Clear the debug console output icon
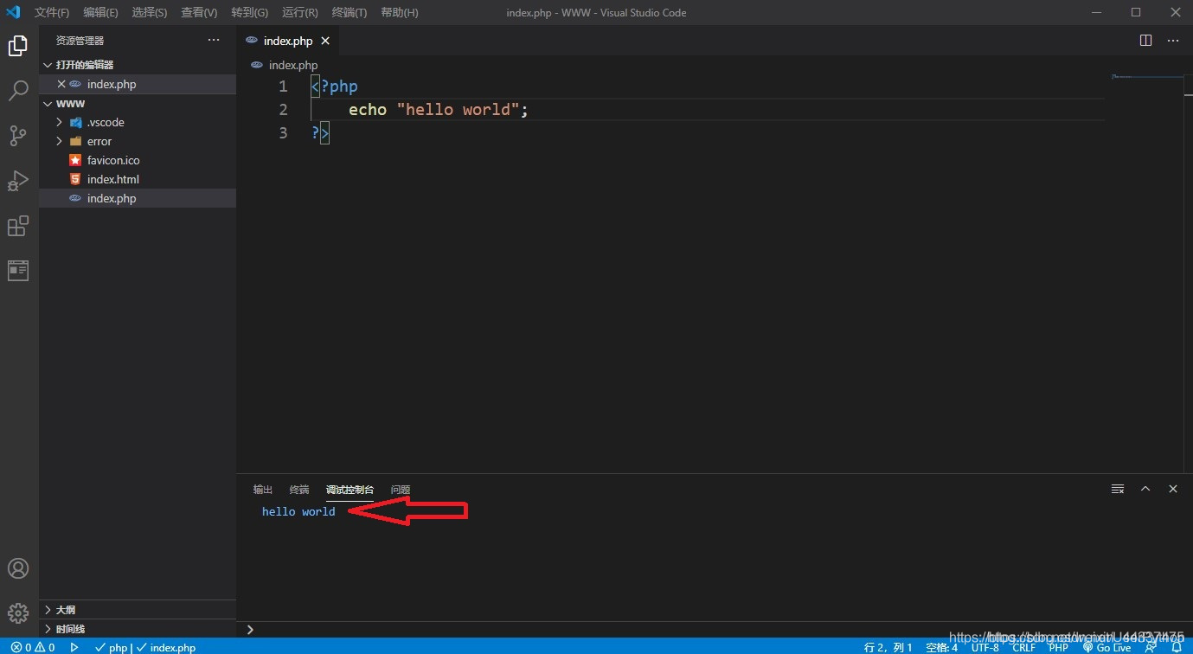This screenshot has height=654, width=1193. (x=1118, y=489)
